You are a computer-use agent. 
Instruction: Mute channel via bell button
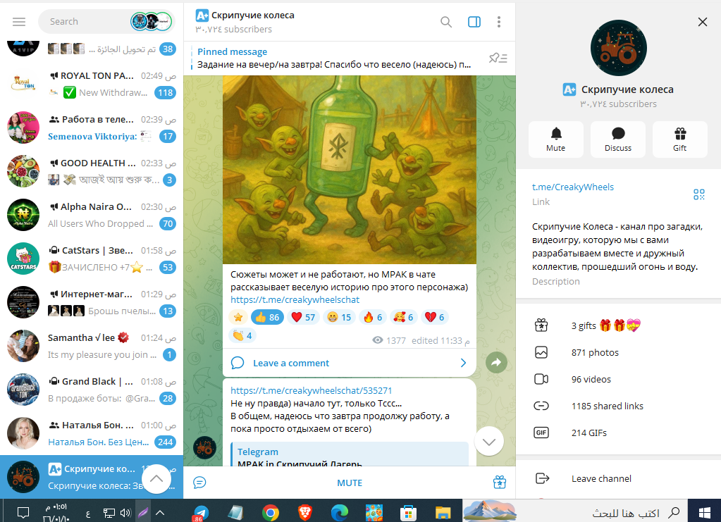tap(556, 139)
